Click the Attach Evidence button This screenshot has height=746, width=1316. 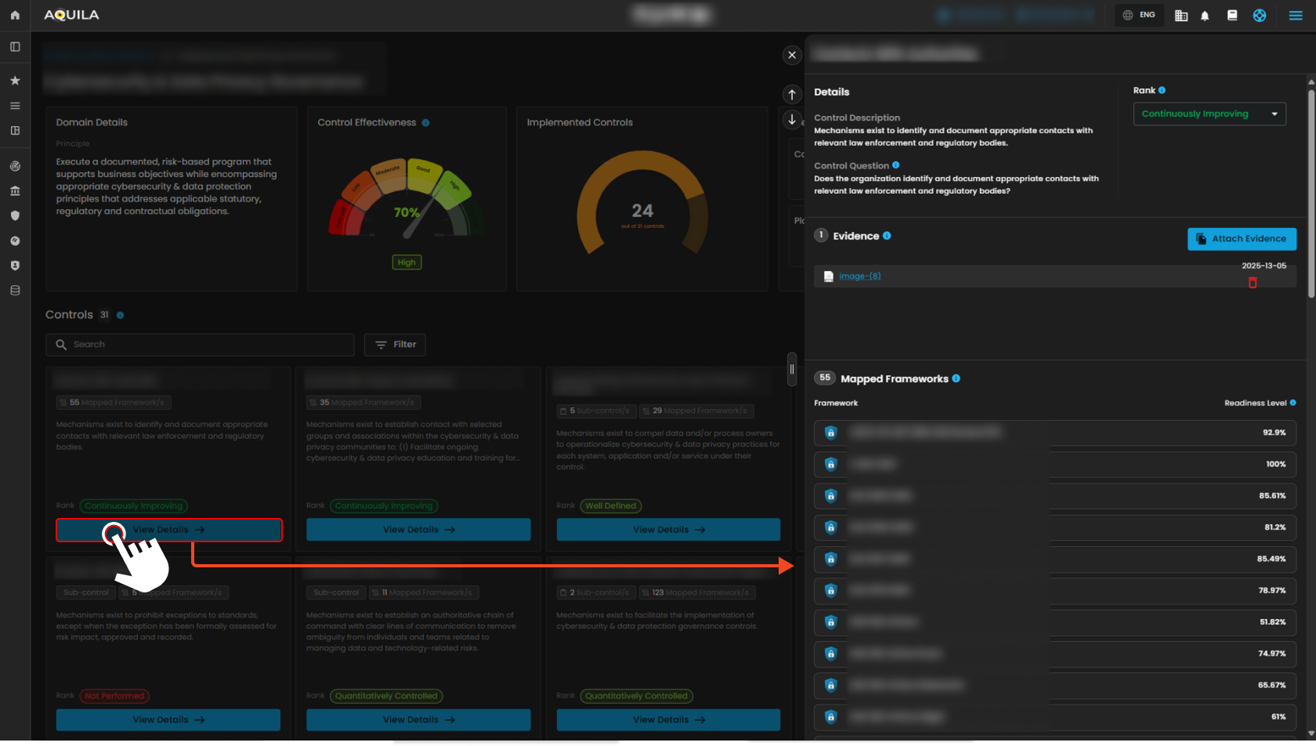coord(1242,239)
